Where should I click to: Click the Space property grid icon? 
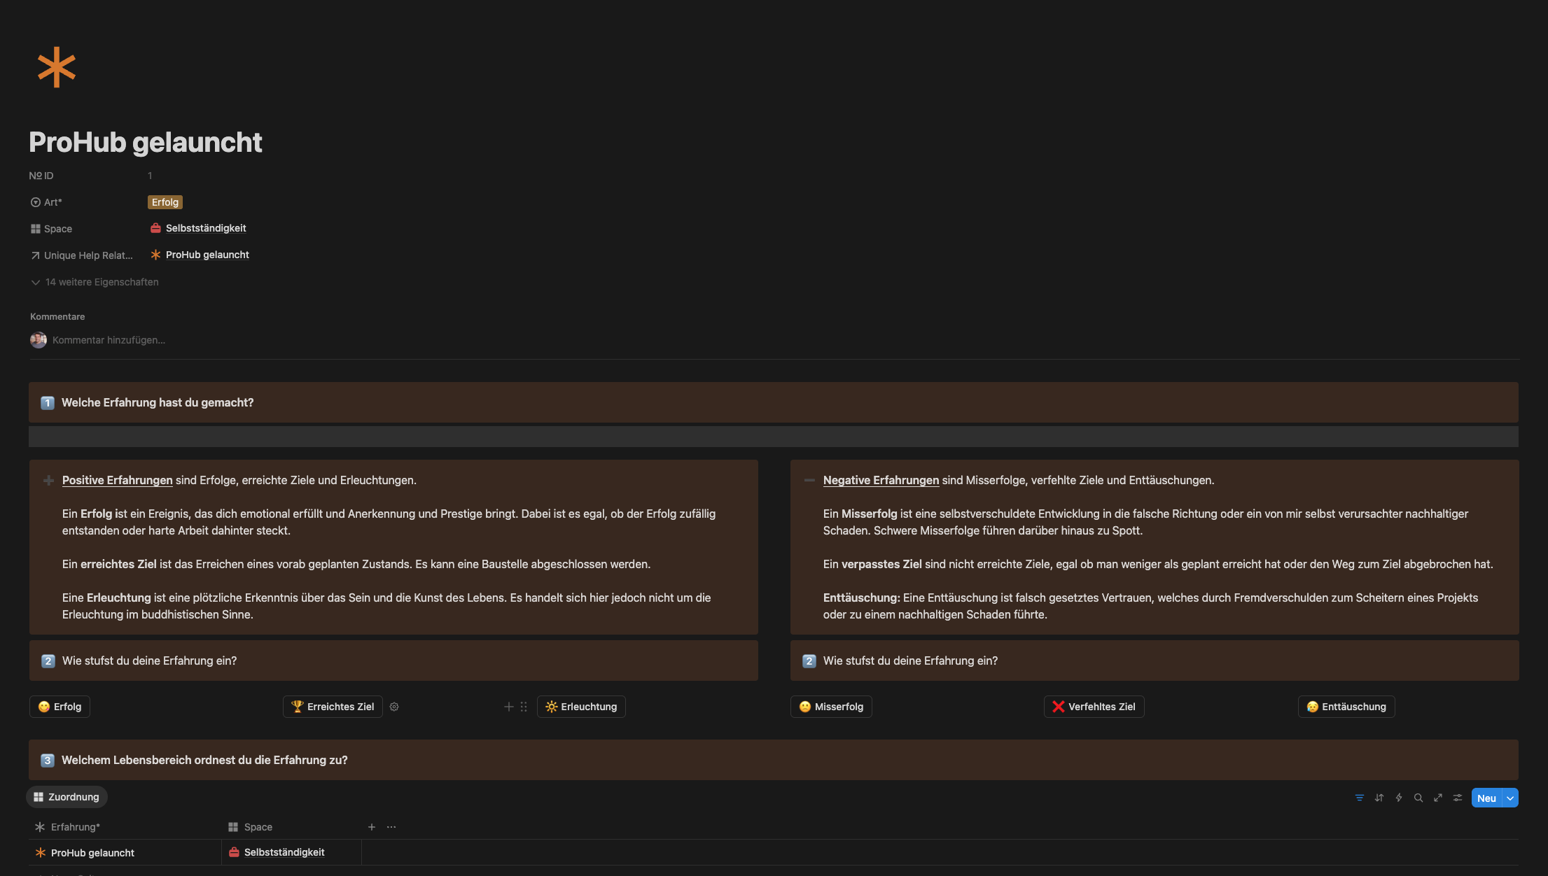36,229
